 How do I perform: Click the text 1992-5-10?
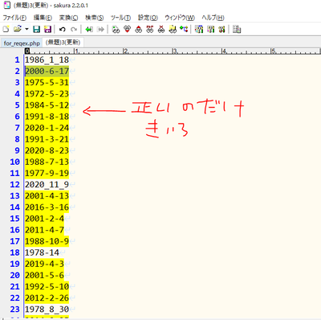pyautogui.click(x=47, y=286)
